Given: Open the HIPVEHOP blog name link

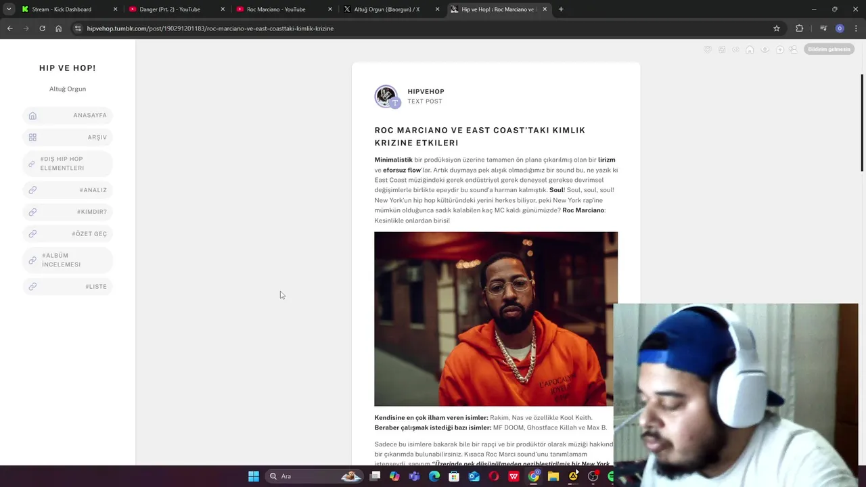Looking at the screenshot, I should tap(426, 91).
